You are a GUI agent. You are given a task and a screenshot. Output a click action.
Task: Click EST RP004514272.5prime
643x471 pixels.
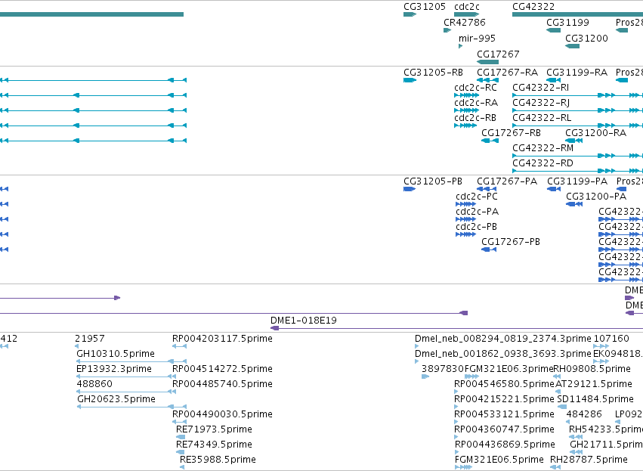pyautogui.click(x=222, y=369)
